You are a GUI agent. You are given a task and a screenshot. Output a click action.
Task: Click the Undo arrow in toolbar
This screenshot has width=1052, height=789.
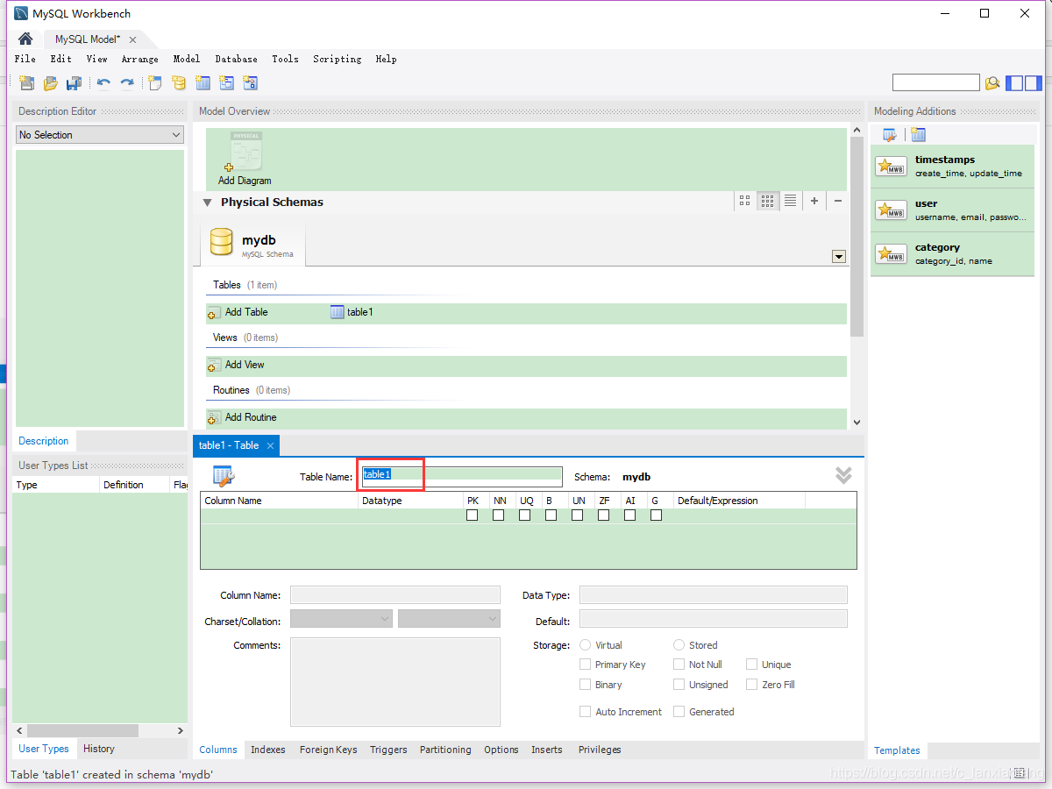coord(103,83)
